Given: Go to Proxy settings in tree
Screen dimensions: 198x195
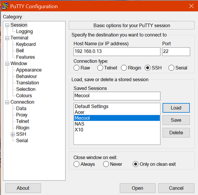Looking at the screenshot, I should (21, 115).
